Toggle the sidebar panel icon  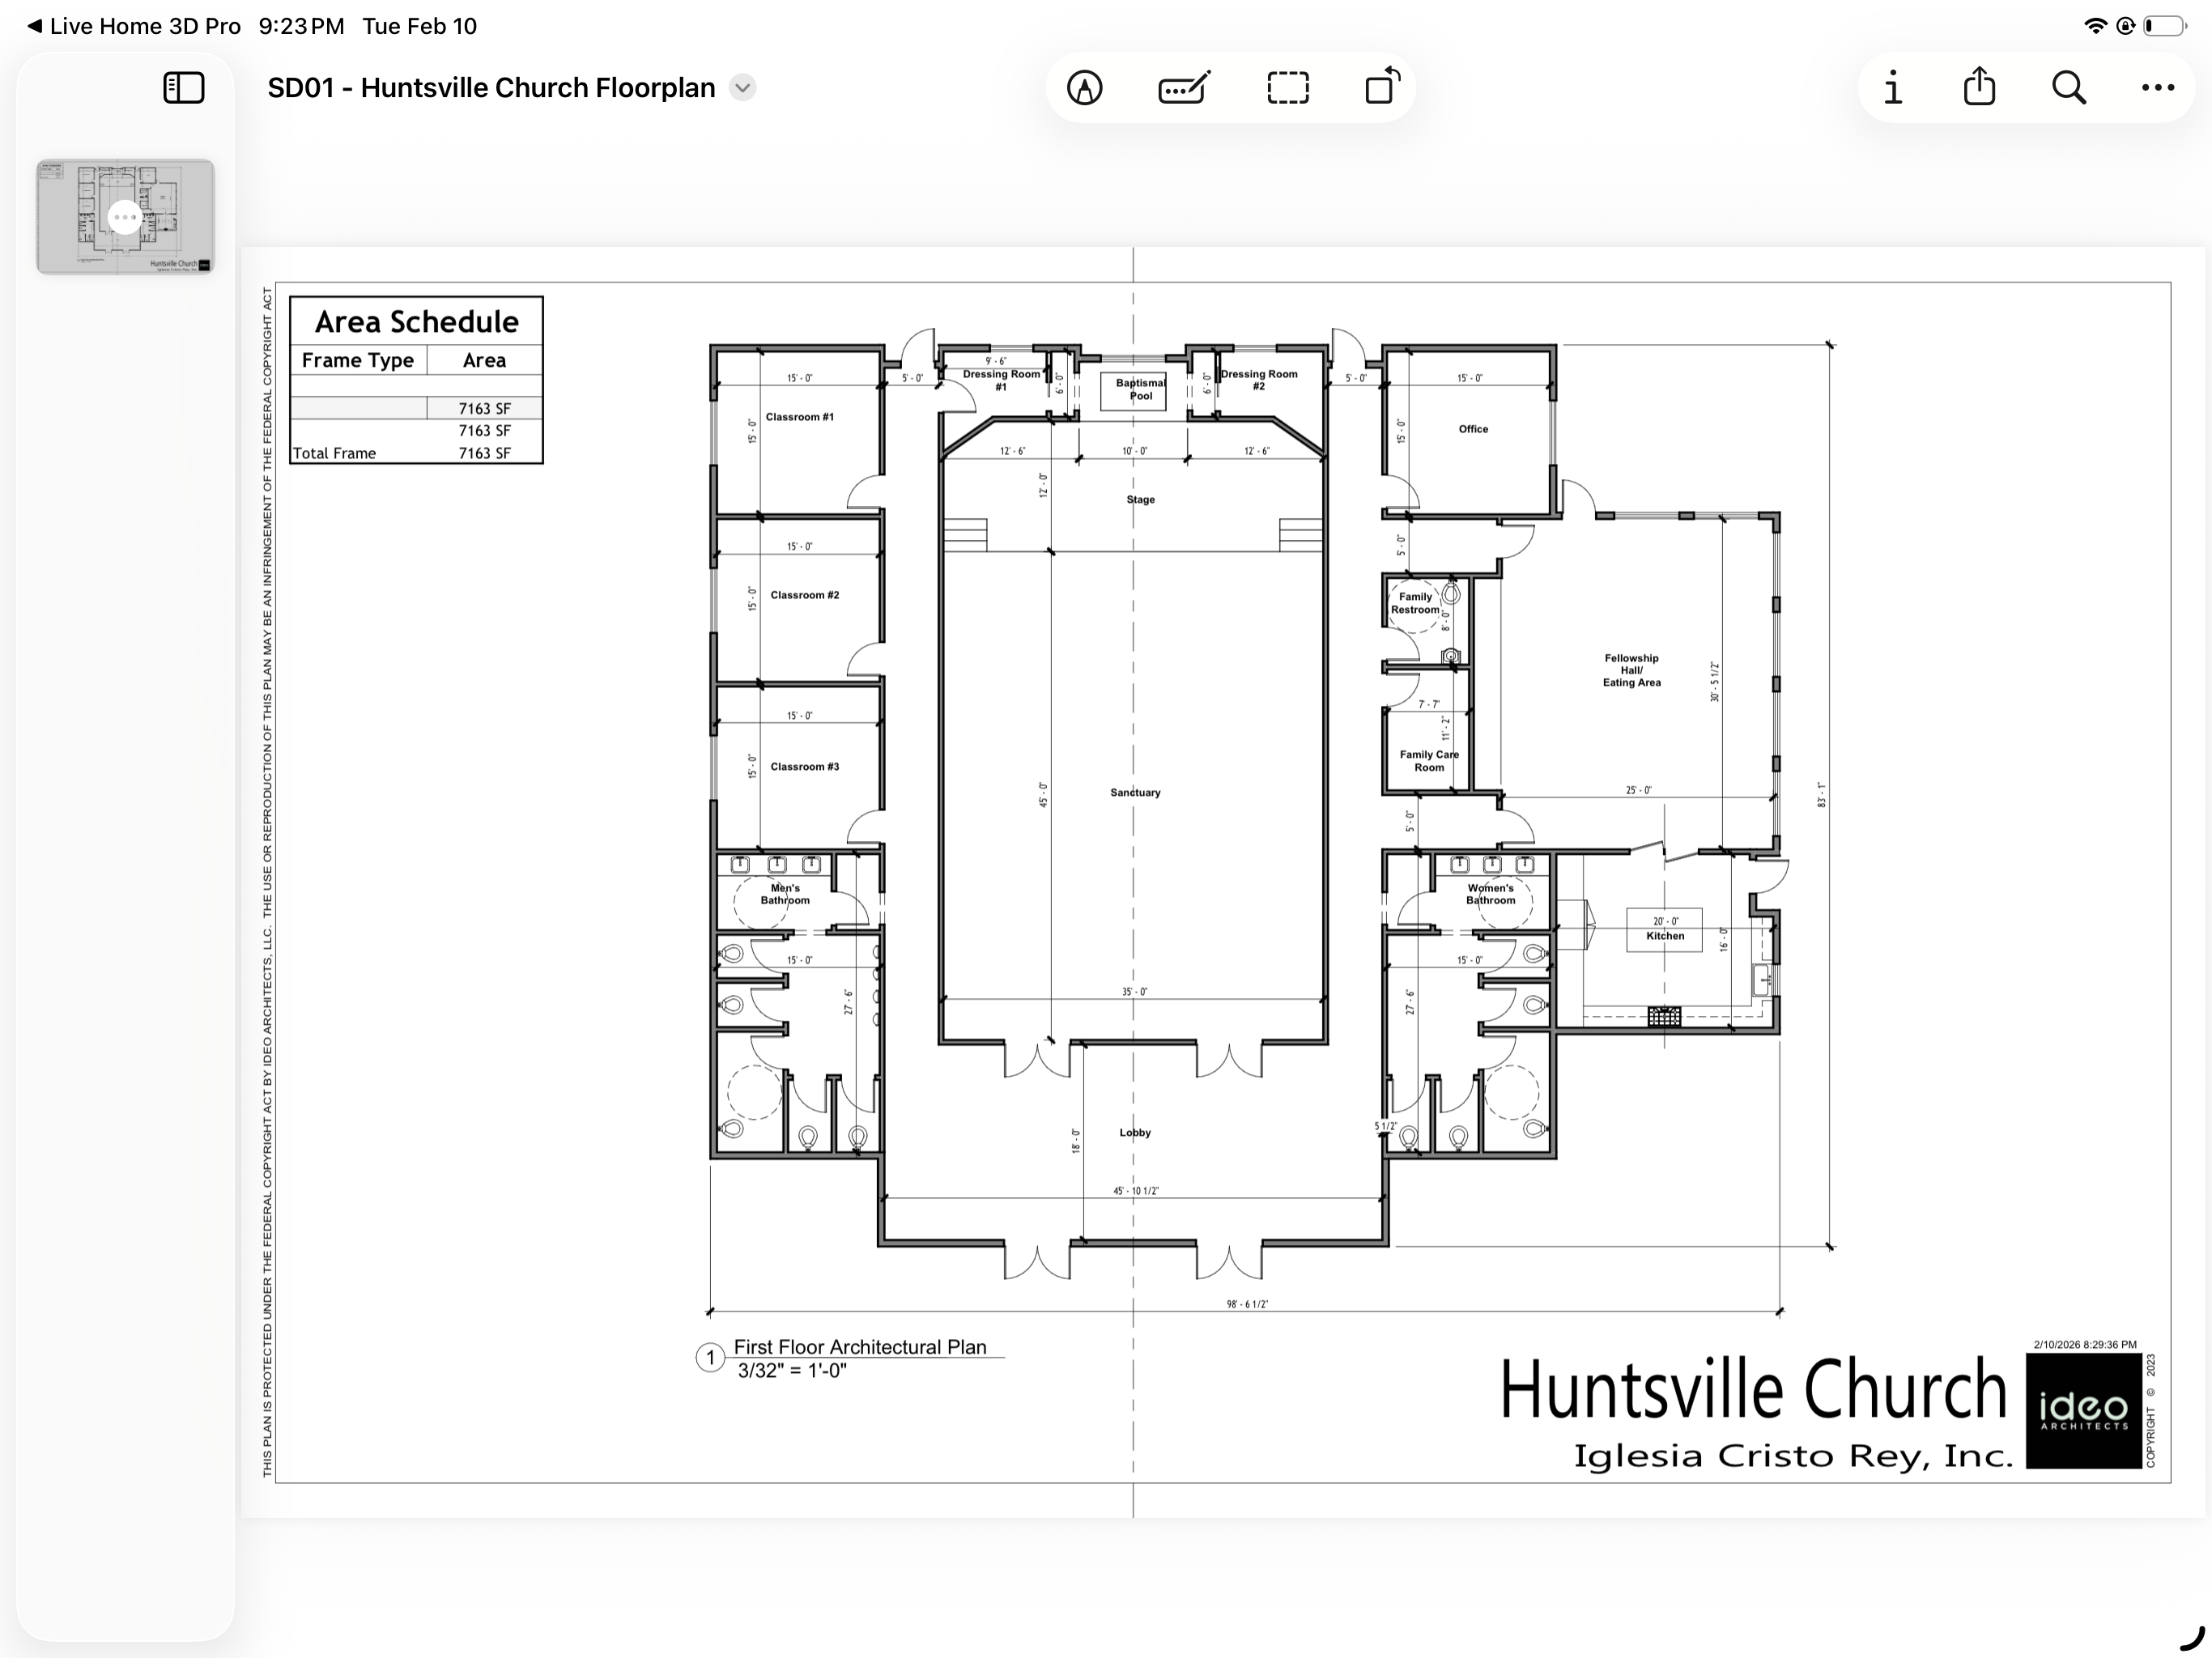[184, 88]
